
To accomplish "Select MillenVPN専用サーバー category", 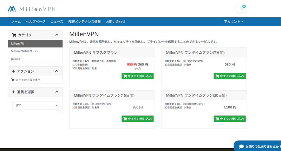I will pyautogui.click(x=35, y=51).
